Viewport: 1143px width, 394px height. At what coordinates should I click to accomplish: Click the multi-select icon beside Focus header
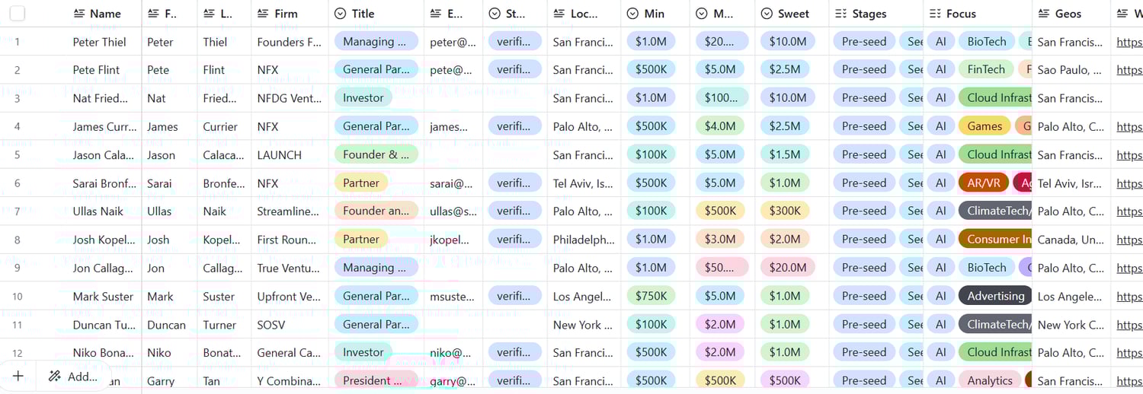934,14
